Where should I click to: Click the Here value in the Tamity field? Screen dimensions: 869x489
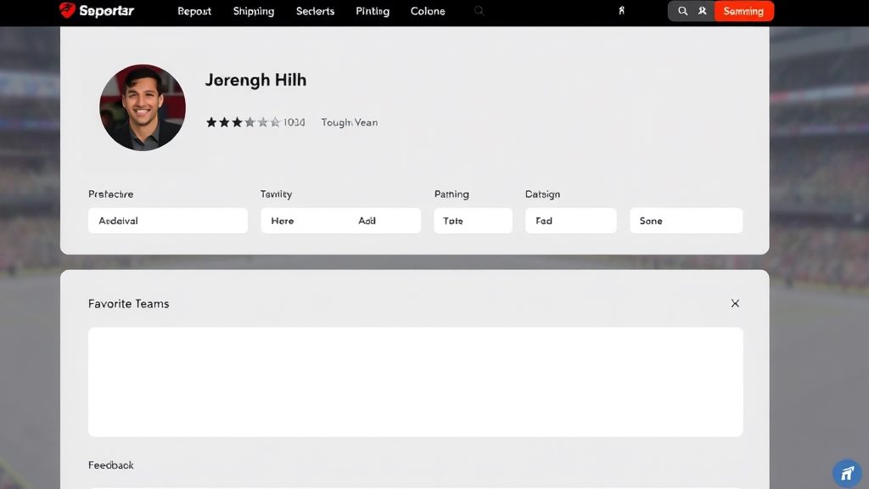tap(282, 221)
